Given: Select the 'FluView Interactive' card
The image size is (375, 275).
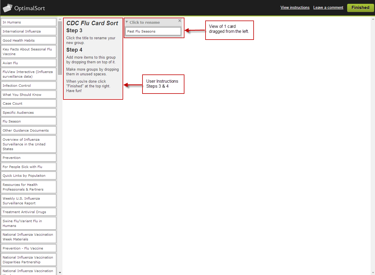Looking at the screenshot, I should 28,74.
